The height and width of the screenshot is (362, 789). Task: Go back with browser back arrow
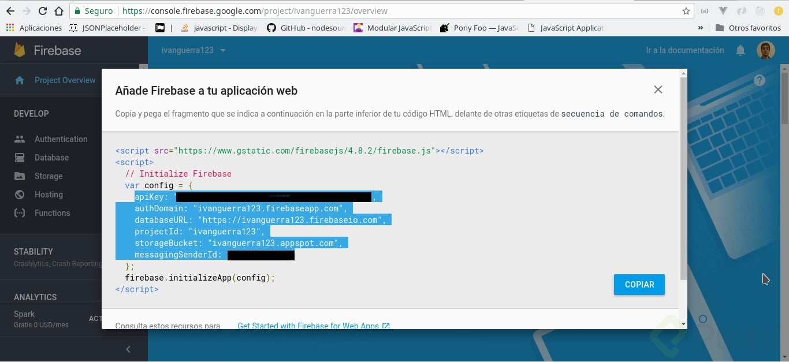[10, 11]
